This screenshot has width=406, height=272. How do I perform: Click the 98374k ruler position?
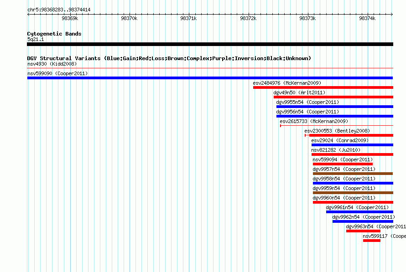367,18
